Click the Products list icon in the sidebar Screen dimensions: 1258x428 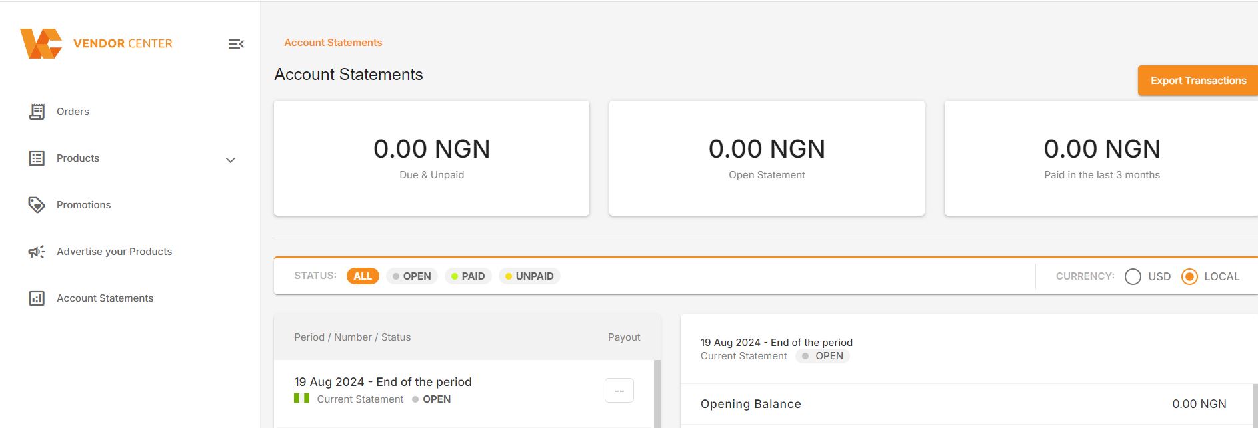pos(38,158)
